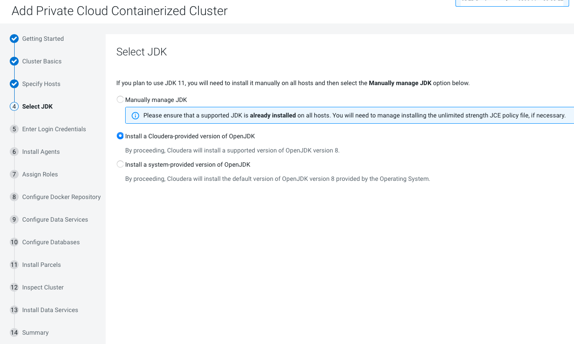Click the info icon in JDK notice
574x344 pixels.
[135, 116]
